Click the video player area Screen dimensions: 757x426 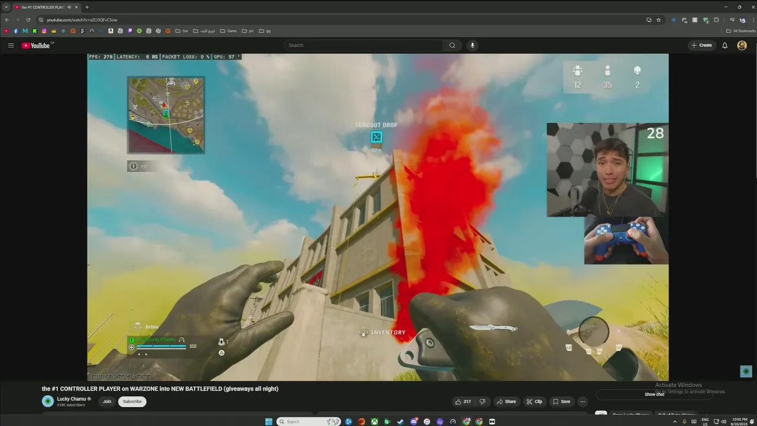(x=378, y=217)
